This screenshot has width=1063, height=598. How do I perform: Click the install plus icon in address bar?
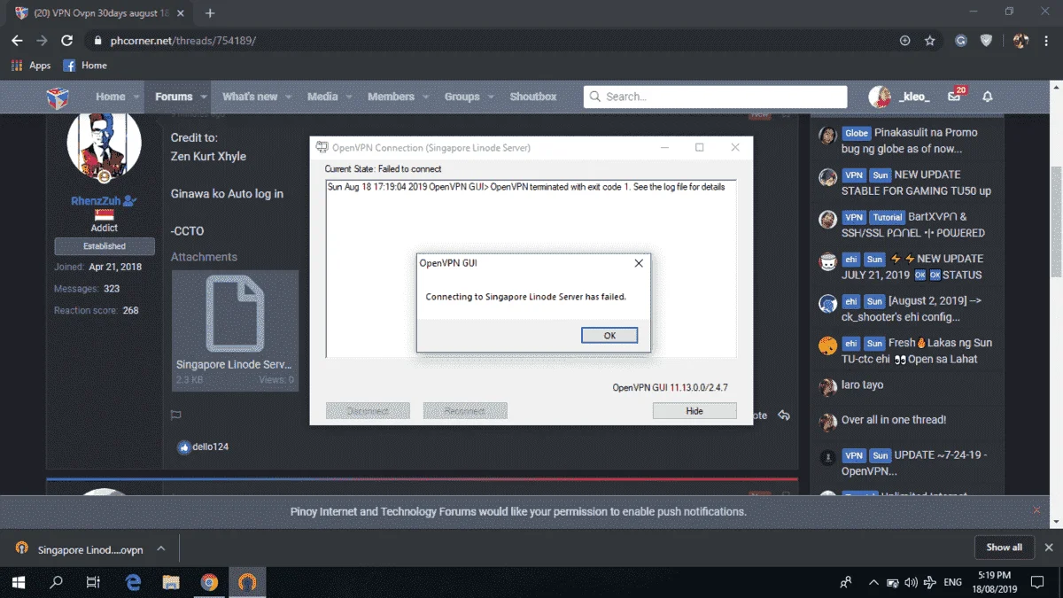[x=904, y=41]
